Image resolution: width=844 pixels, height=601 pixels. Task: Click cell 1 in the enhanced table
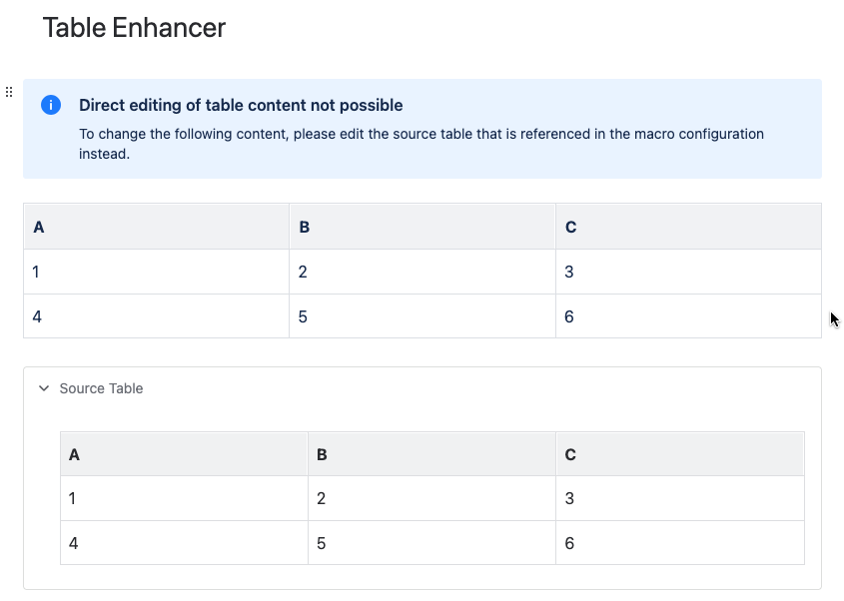pyautogui.click(x=156, y=272)
